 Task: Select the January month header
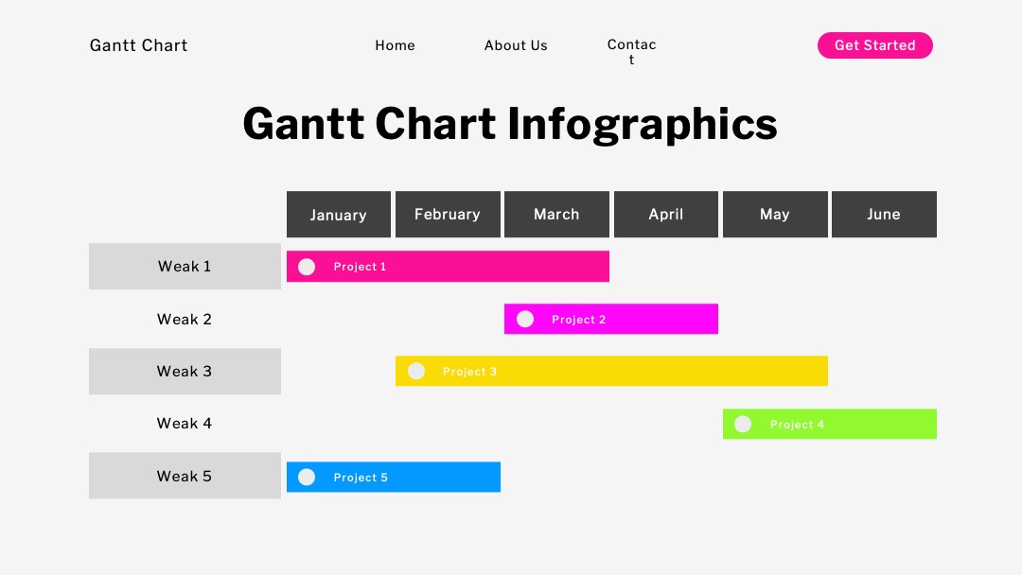338,215
